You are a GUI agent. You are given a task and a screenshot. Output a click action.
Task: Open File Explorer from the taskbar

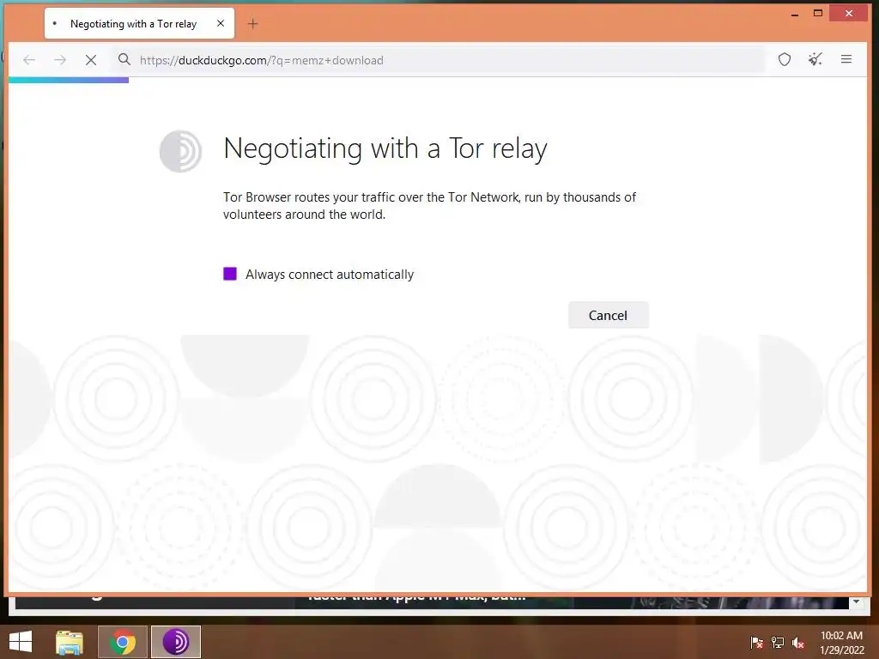(69, 642)
